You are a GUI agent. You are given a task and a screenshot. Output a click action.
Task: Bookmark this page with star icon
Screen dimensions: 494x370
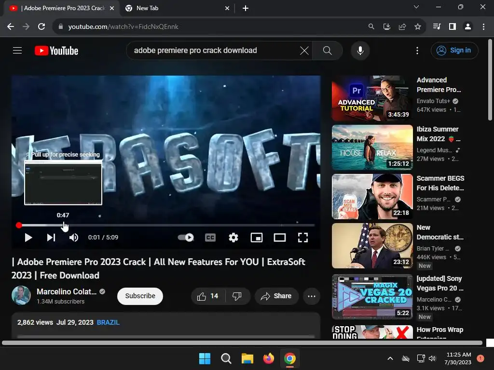click(x=417, y=27)
